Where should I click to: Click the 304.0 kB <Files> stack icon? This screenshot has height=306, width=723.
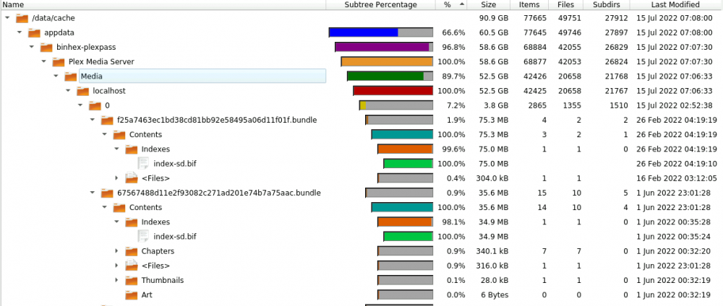coord(132,178)
